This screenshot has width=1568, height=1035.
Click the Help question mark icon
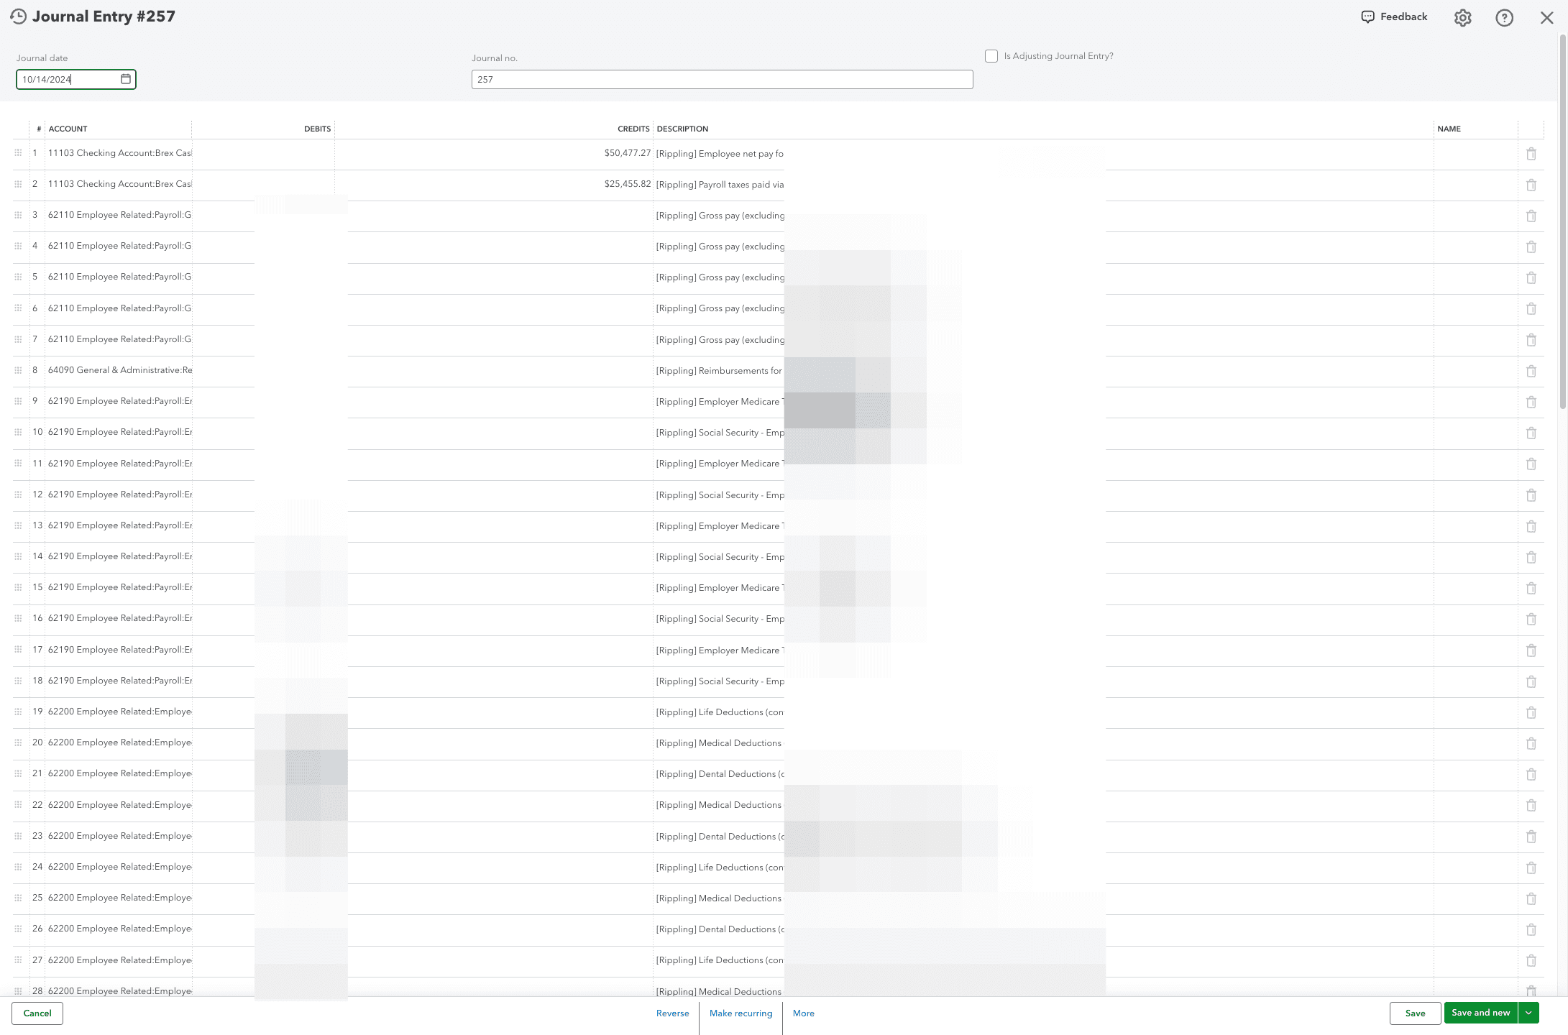pos(1505,17)
